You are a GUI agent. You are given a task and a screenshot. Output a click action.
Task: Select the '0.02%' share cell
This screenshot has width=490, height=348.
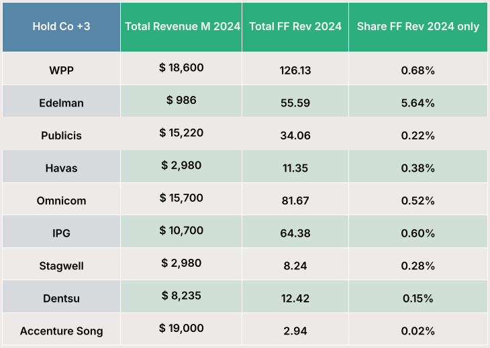coord(418,329)
